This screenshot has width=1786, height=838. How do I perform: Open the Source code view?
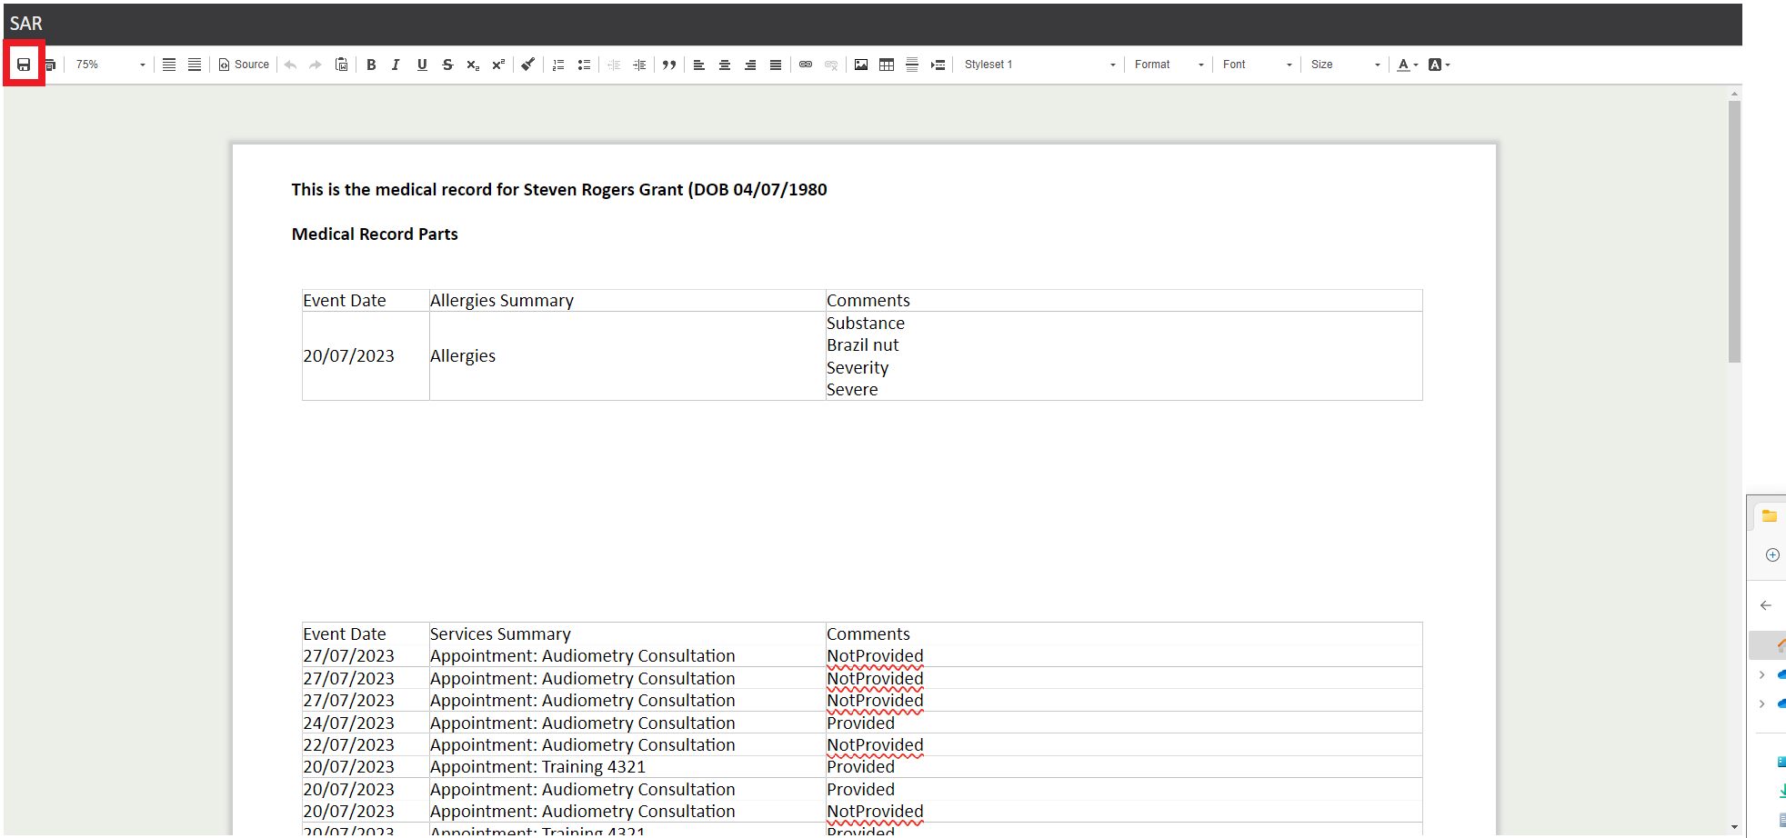click(x=243, y=64)
